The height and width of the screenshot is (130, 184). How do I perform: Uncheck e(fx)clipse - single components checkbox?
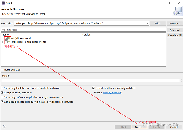6,42
